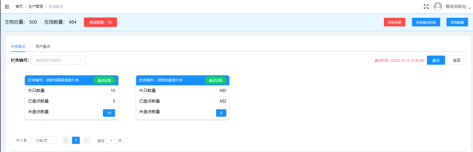
Task: Click the 共 2 条 total count text
Action: click(21, 140)
